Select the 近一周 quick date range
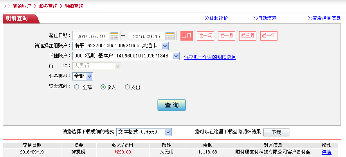This screenshot has width=346, height=157. [205, 36]
